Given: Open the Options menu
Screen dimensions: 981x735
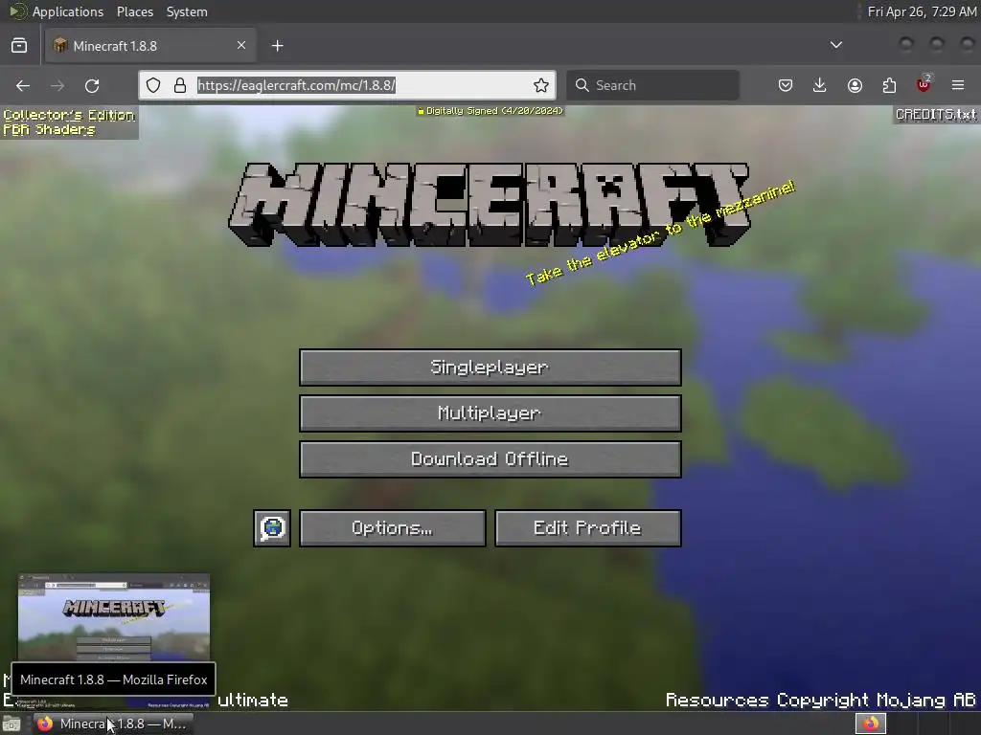Looking at the screenshot, I should 393,528.
